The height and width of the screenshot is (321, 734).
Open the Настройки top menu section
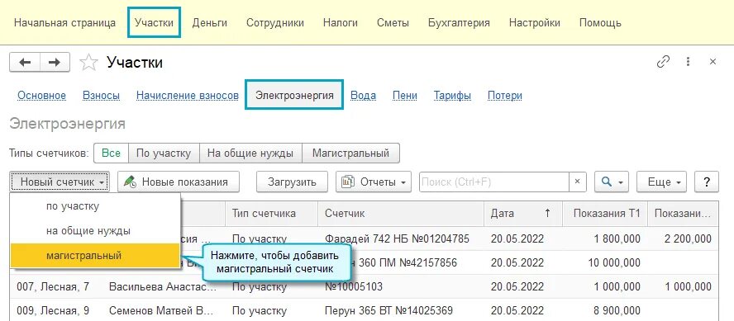535,22
